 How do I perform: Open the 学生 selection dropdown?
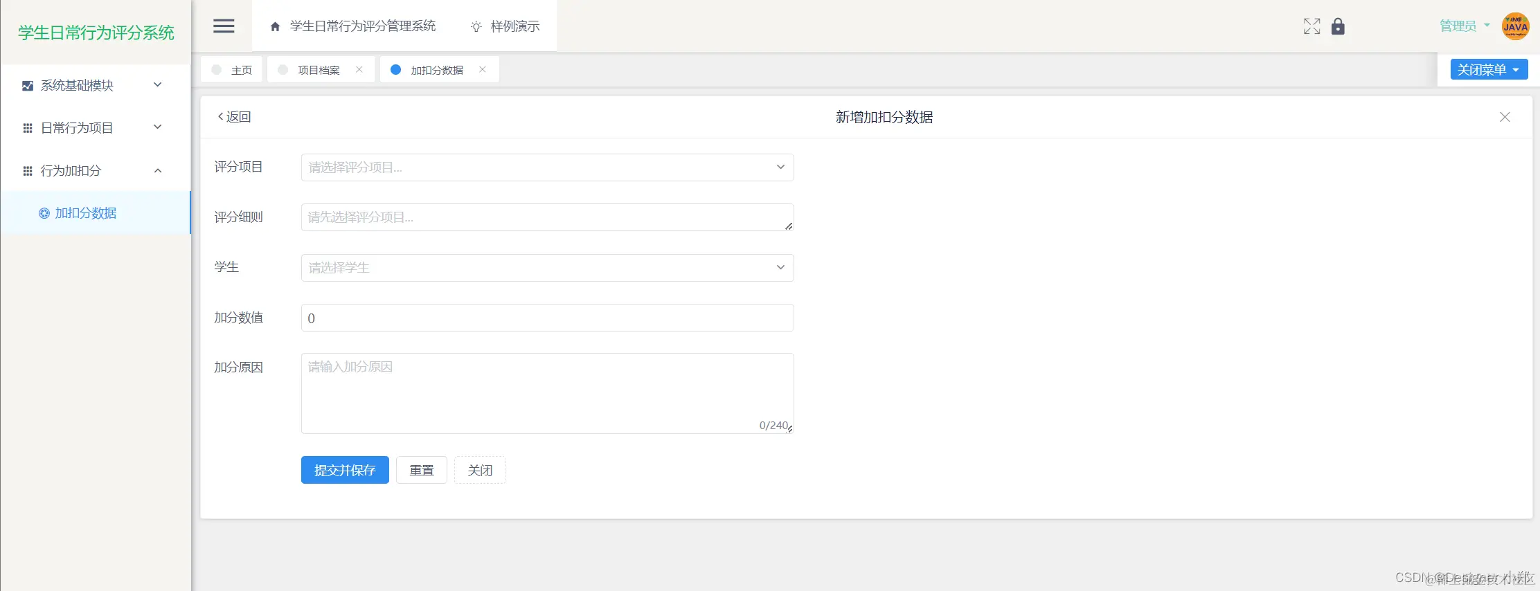[x=547, y=268]
